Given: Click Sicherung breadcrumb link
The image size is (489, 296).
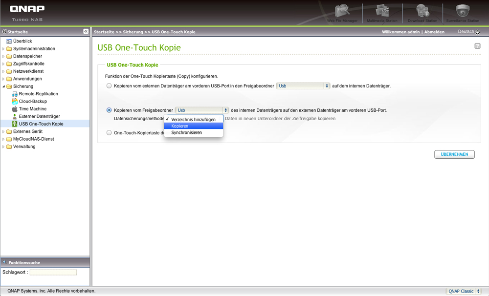Looking at the screenshot, I should click(133, 32).
